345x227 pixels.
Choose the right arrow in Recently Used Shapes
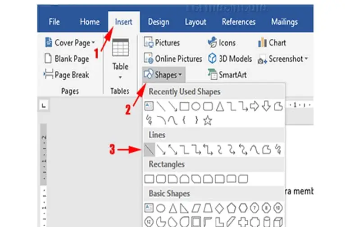pos(254,106)
